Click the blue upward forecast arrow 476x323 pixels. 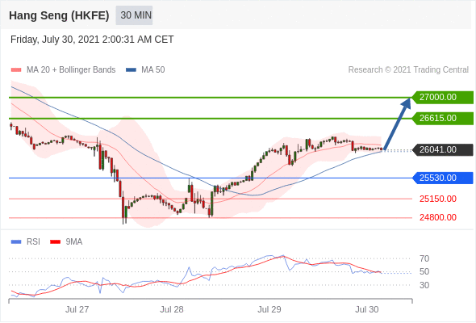point(398,124)
